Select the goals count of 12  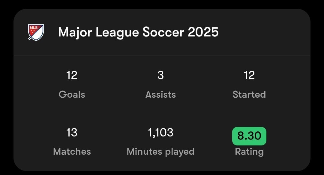[x=72, y=75]
